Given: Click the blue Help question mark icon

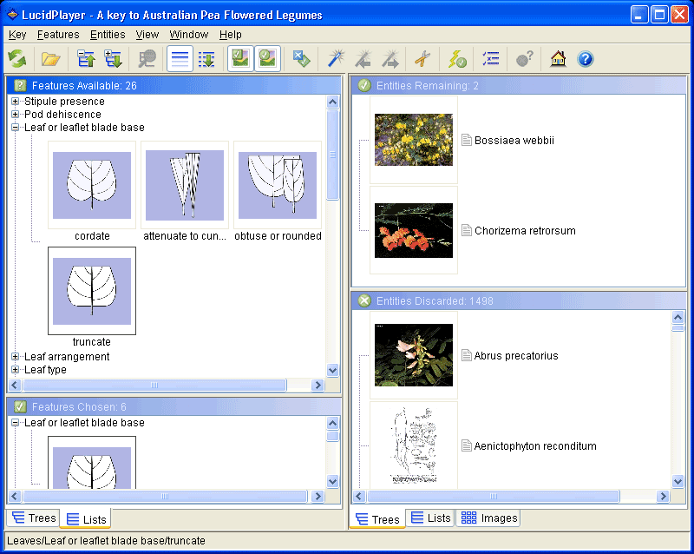Looking at the screenshot, I should [586, 59].
